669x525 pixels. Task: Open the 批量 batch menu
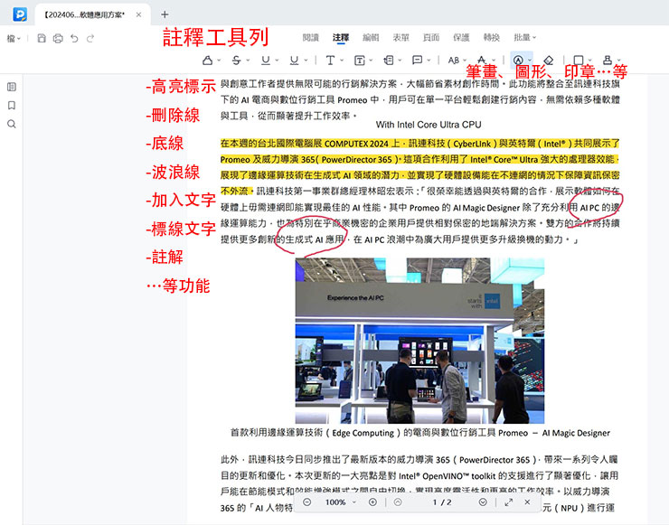pos(524,38)
